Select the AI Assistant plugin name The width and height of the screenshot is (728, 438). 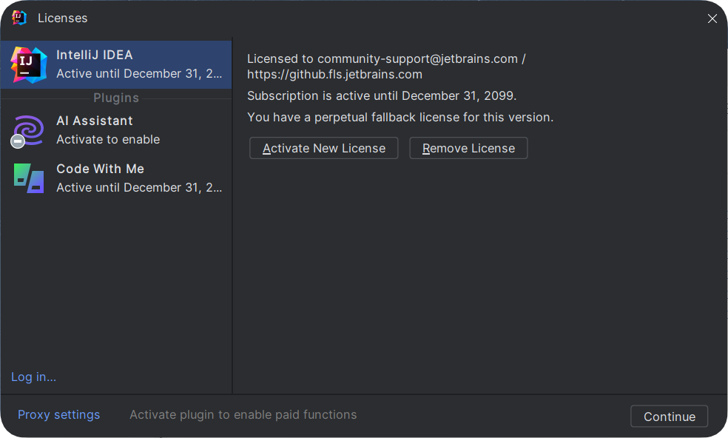pyautogui.click(x=95, y=121)
